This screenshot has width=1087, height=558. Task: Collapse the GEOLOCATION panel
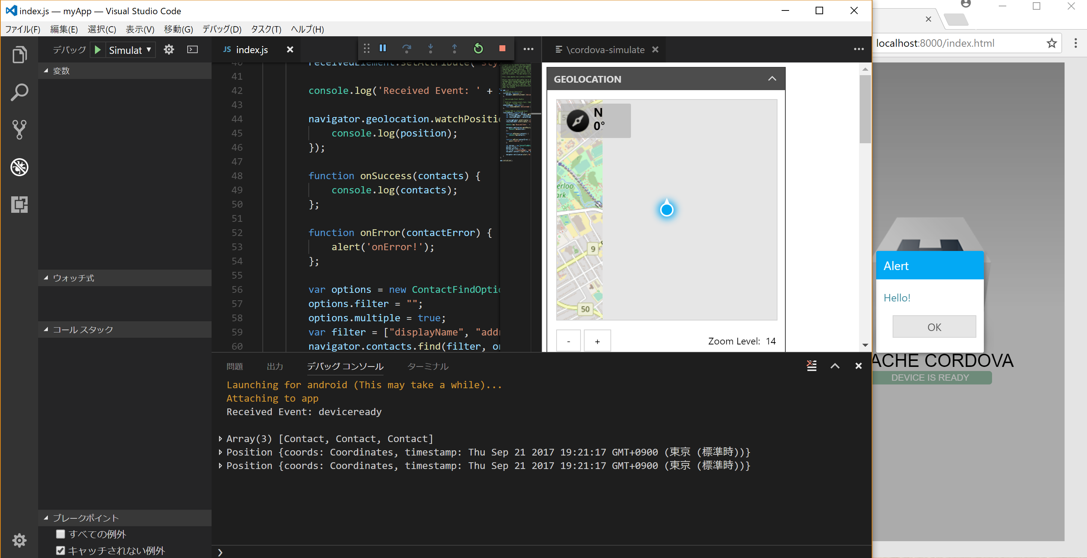pyautogui.click(x=772, y=79)
